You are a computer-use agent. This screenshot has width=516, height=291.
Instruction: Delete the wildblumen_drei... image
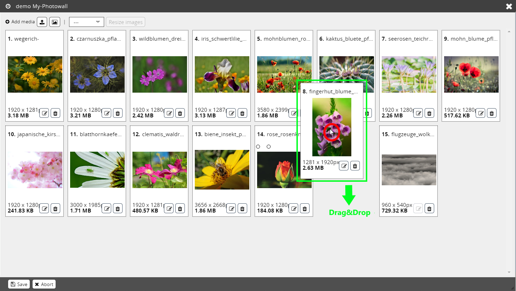(180, 113)
